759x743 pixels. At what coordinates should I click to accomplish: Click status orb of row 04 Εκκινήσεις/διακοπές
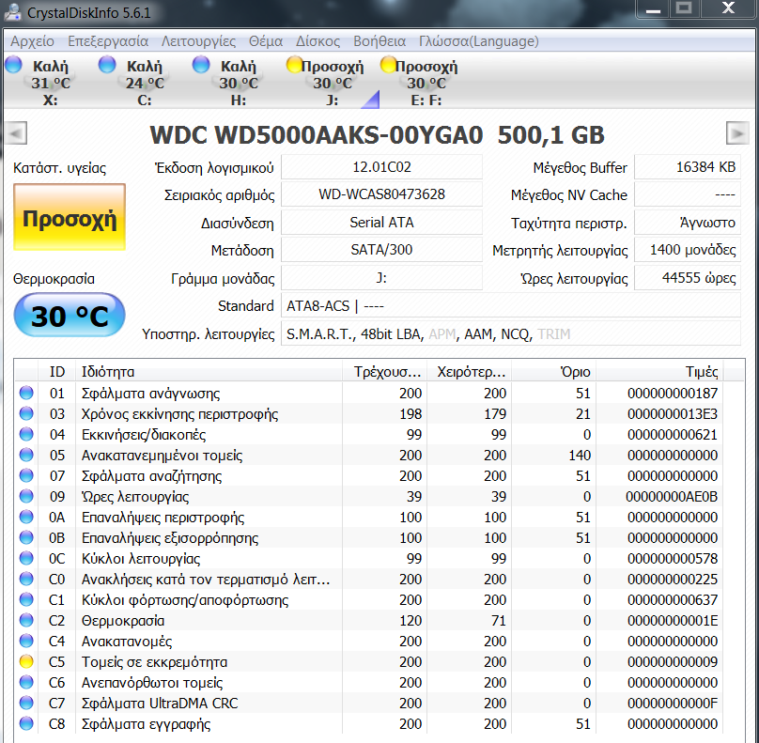pos(26,434)
